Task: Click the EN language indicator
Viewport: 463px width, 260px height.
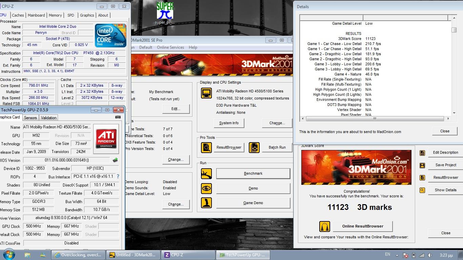Action: [387, 254]
